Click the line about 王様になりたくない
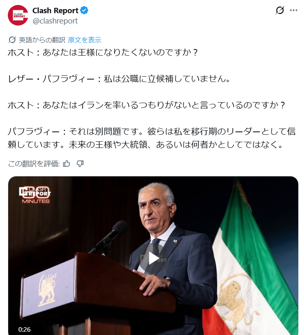This screenshot has height=335, width=304. (x=103, y=53)
